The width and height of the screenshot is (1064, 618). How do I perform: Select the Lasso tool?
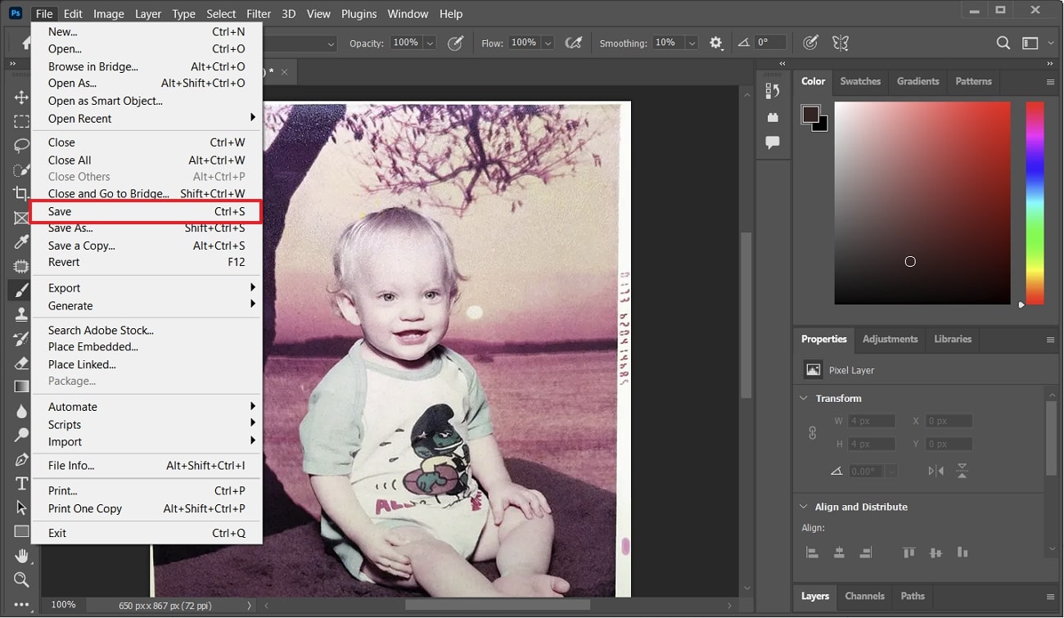pyautogui.click(x=21, y=146)
